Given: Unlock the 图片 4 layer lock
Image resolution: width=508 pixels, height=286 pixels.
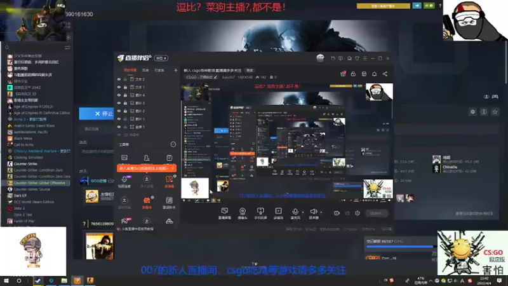Looking at the screenshot, I should click(125, 95).
